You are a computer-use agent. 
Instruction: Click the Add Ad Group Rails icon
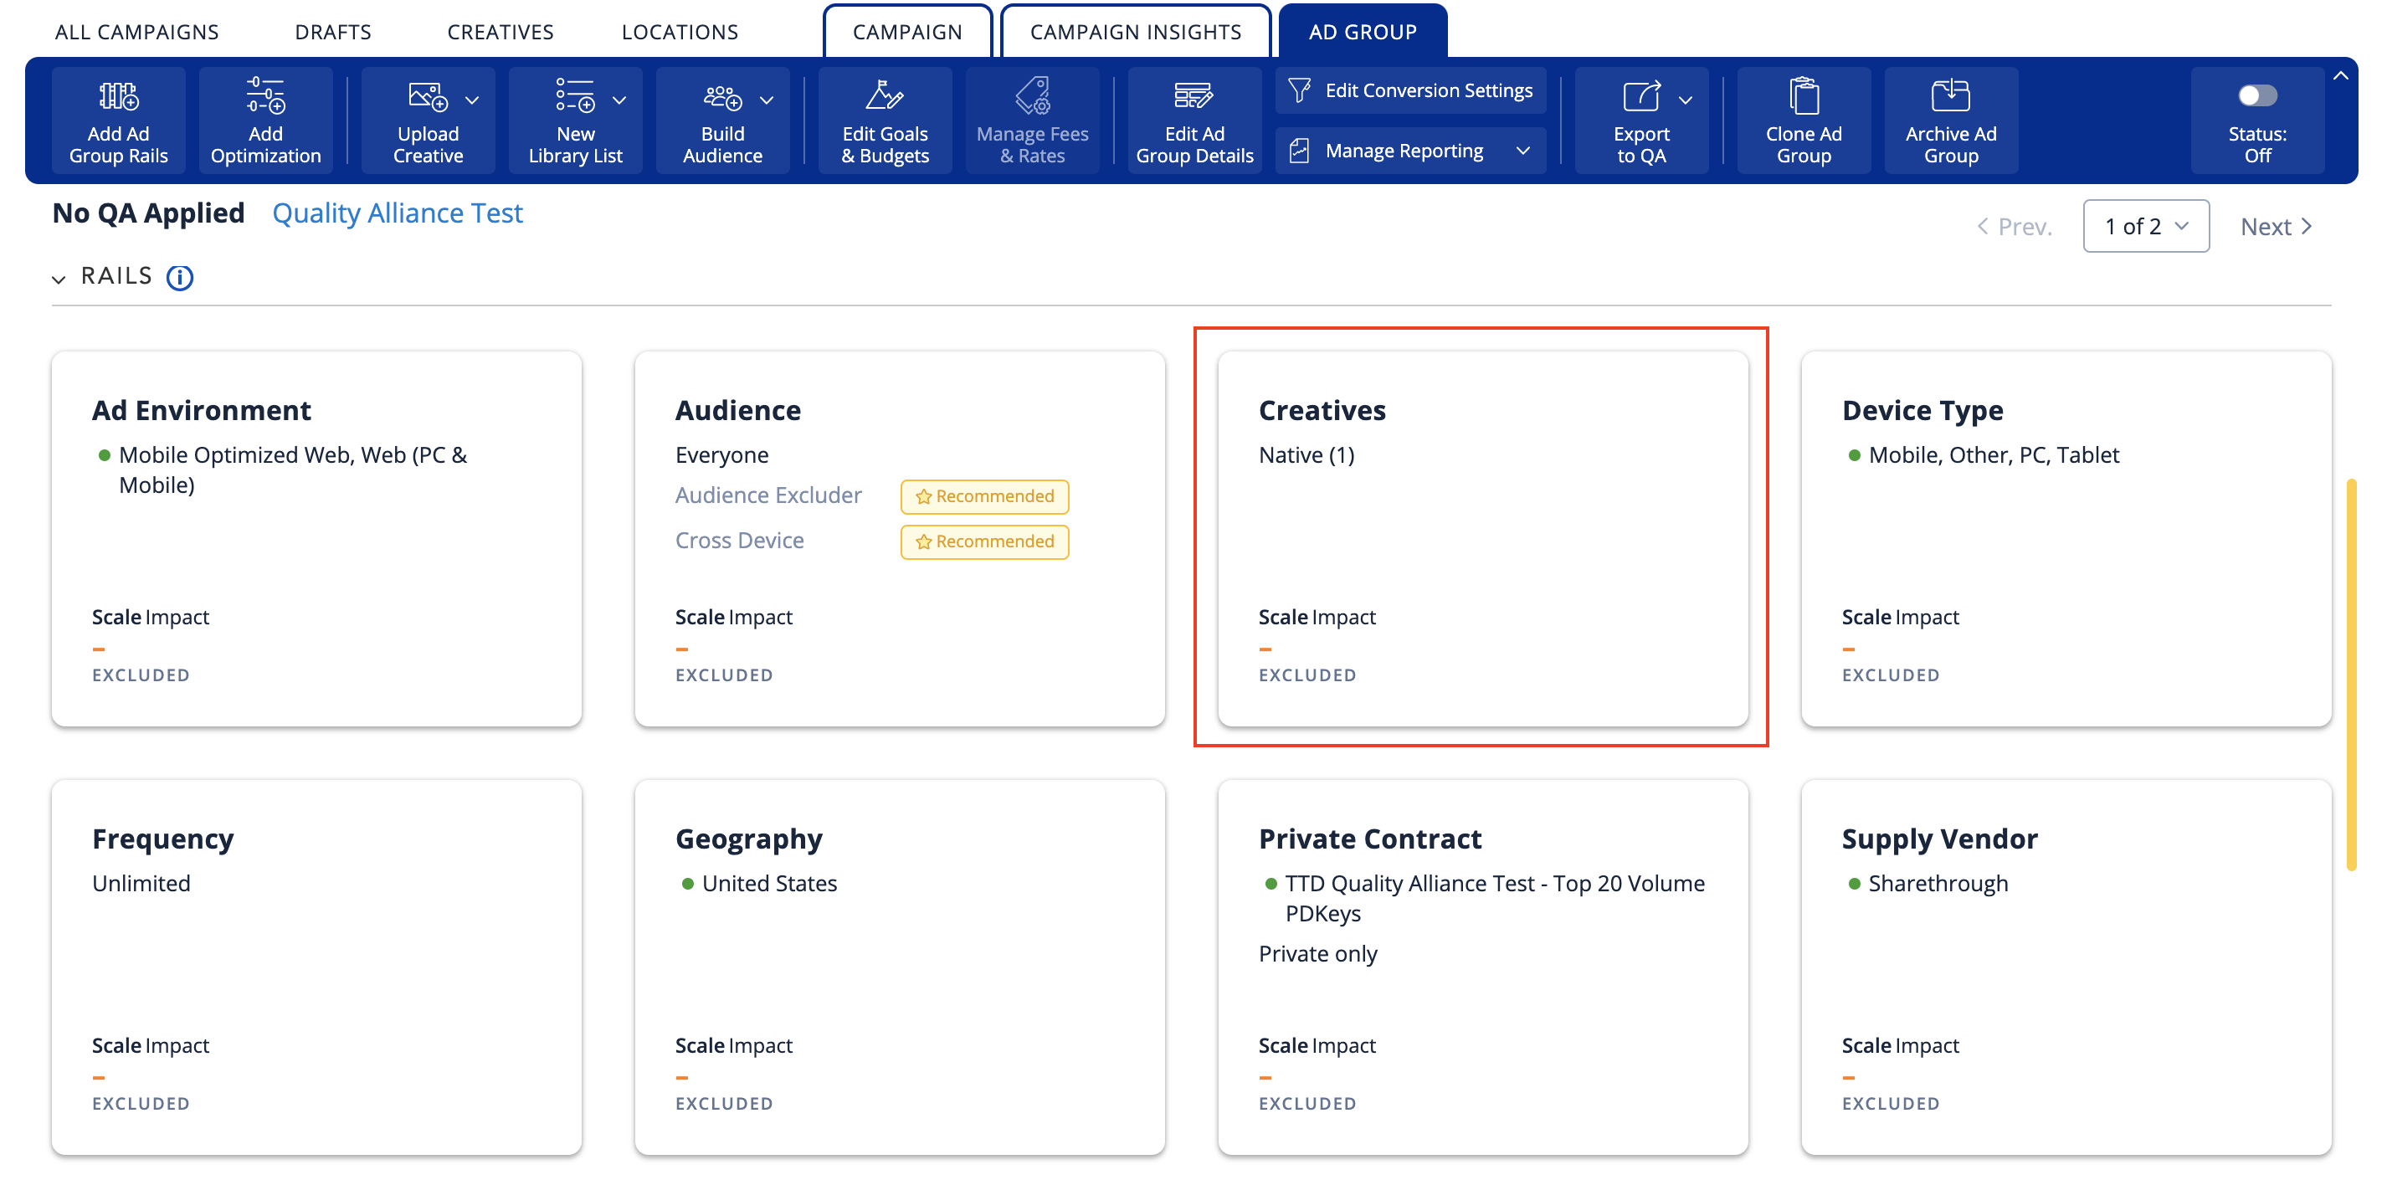click(x=119, y=95)
